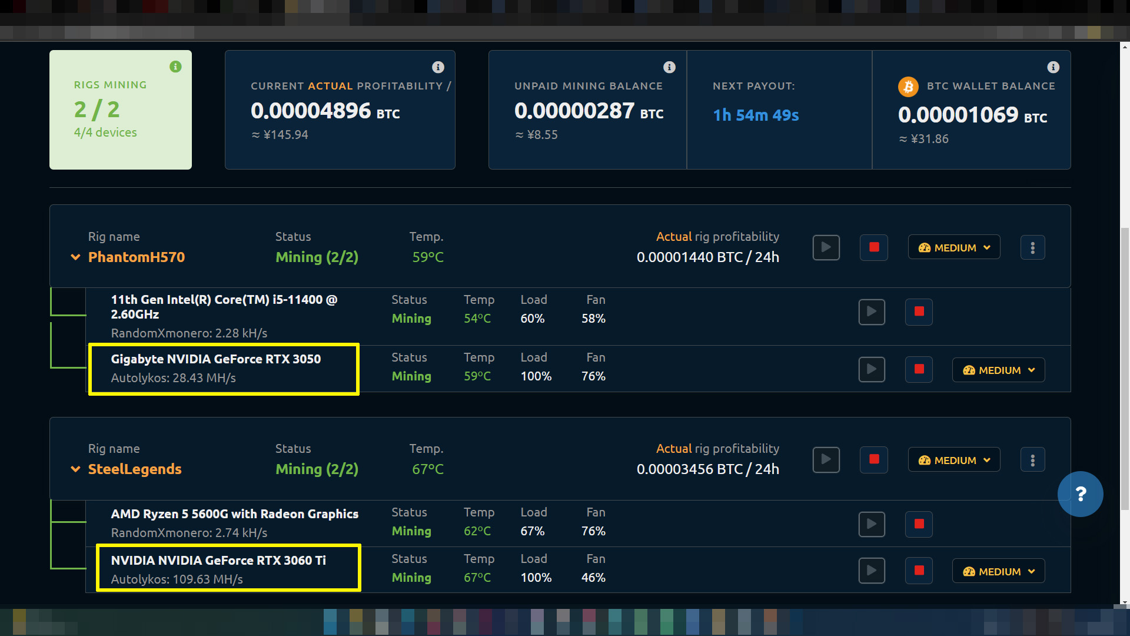
Task: Open three-dot menu for SteelLegends rig
Action: click(1032, 460)
